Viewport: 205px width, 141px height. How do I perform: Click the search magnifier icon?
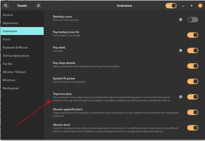click(6, 6)
